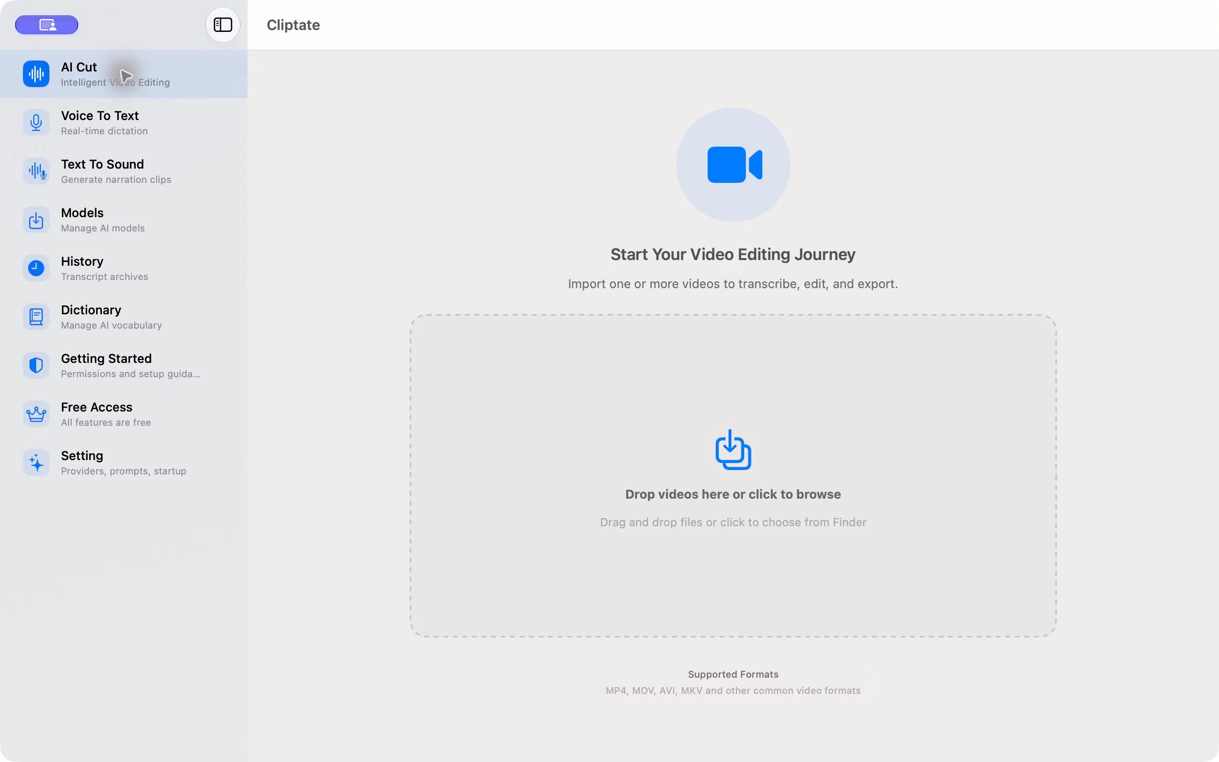The width and height of the screenshot is (1219, 762).
Task: Click the Cliptate title text
Action: click(x=293, y=25)
